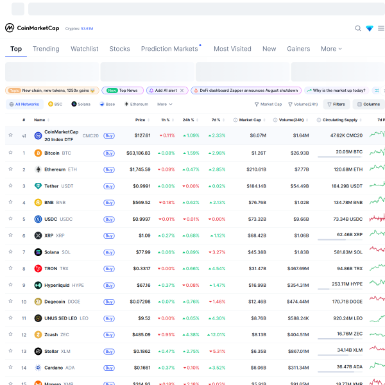Star Bitcoin to add to watchlist

pos(10,153)
